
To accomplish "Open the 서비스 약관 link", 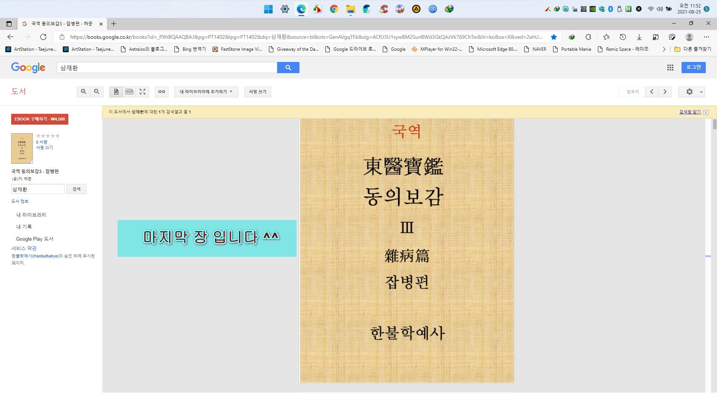I will point(24,249).
